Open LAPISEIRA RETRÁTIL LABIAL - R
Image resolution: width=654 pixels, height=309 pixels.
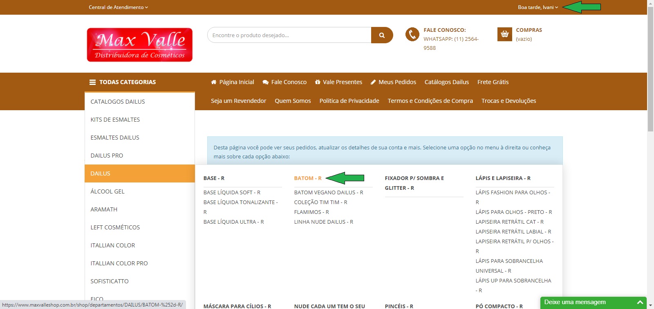(513, 231)
